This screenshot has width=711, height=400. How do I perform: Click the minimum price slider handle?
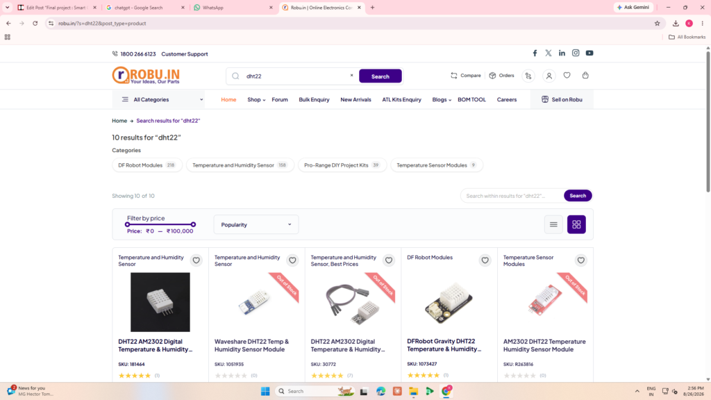point(128,224)
